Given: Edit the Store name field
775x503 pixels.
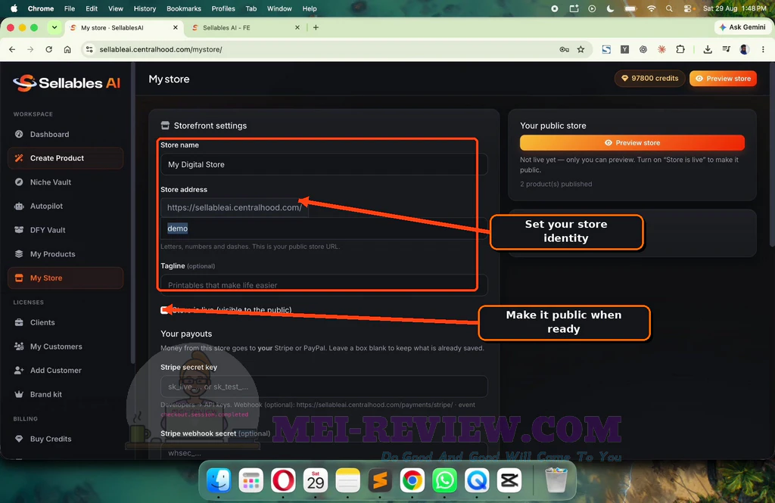Looking at the screenshot, I should [x=324, y=165].
